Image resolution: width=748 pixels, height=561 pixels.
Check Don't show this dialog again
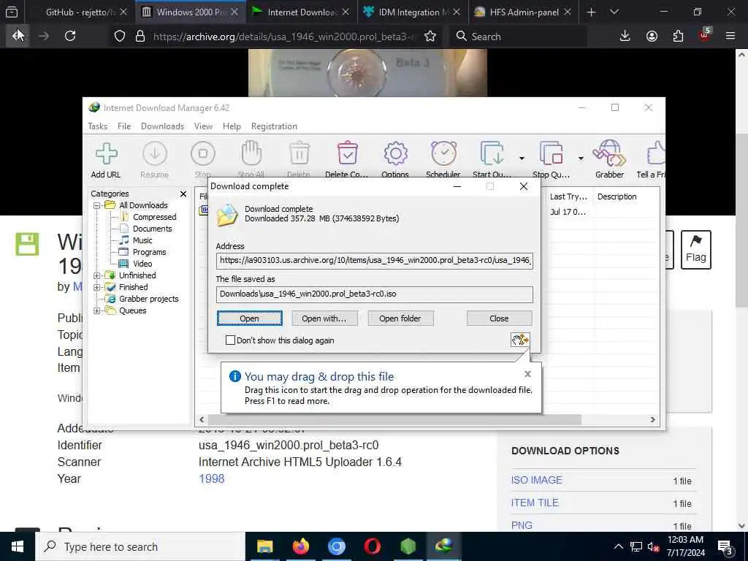click(230, 340)
